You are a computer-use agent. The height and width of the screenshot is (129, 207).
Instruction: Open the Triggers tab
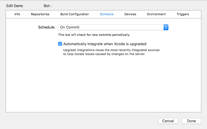pyautogui.click(x=183, y=14)
